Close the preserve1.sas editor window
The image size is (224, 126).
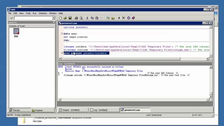[x=210, y=23]
